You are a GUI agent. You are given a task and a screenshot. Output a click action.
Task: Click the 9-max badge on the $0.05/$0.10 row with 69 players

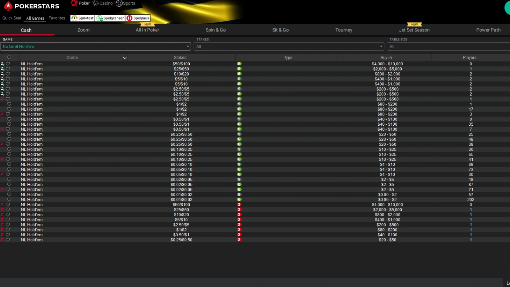tap(239, 165)
